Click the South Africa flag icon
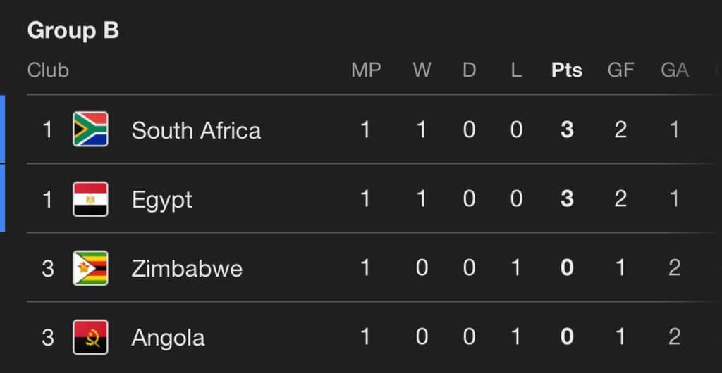Viewport: 722px width, 373px height. [x=90, y=129]
